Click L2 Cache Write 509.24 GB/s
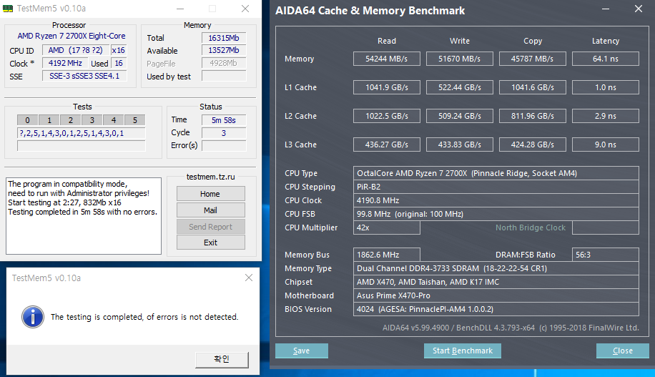Screen dimensions: 655x377 coord(460,116)
